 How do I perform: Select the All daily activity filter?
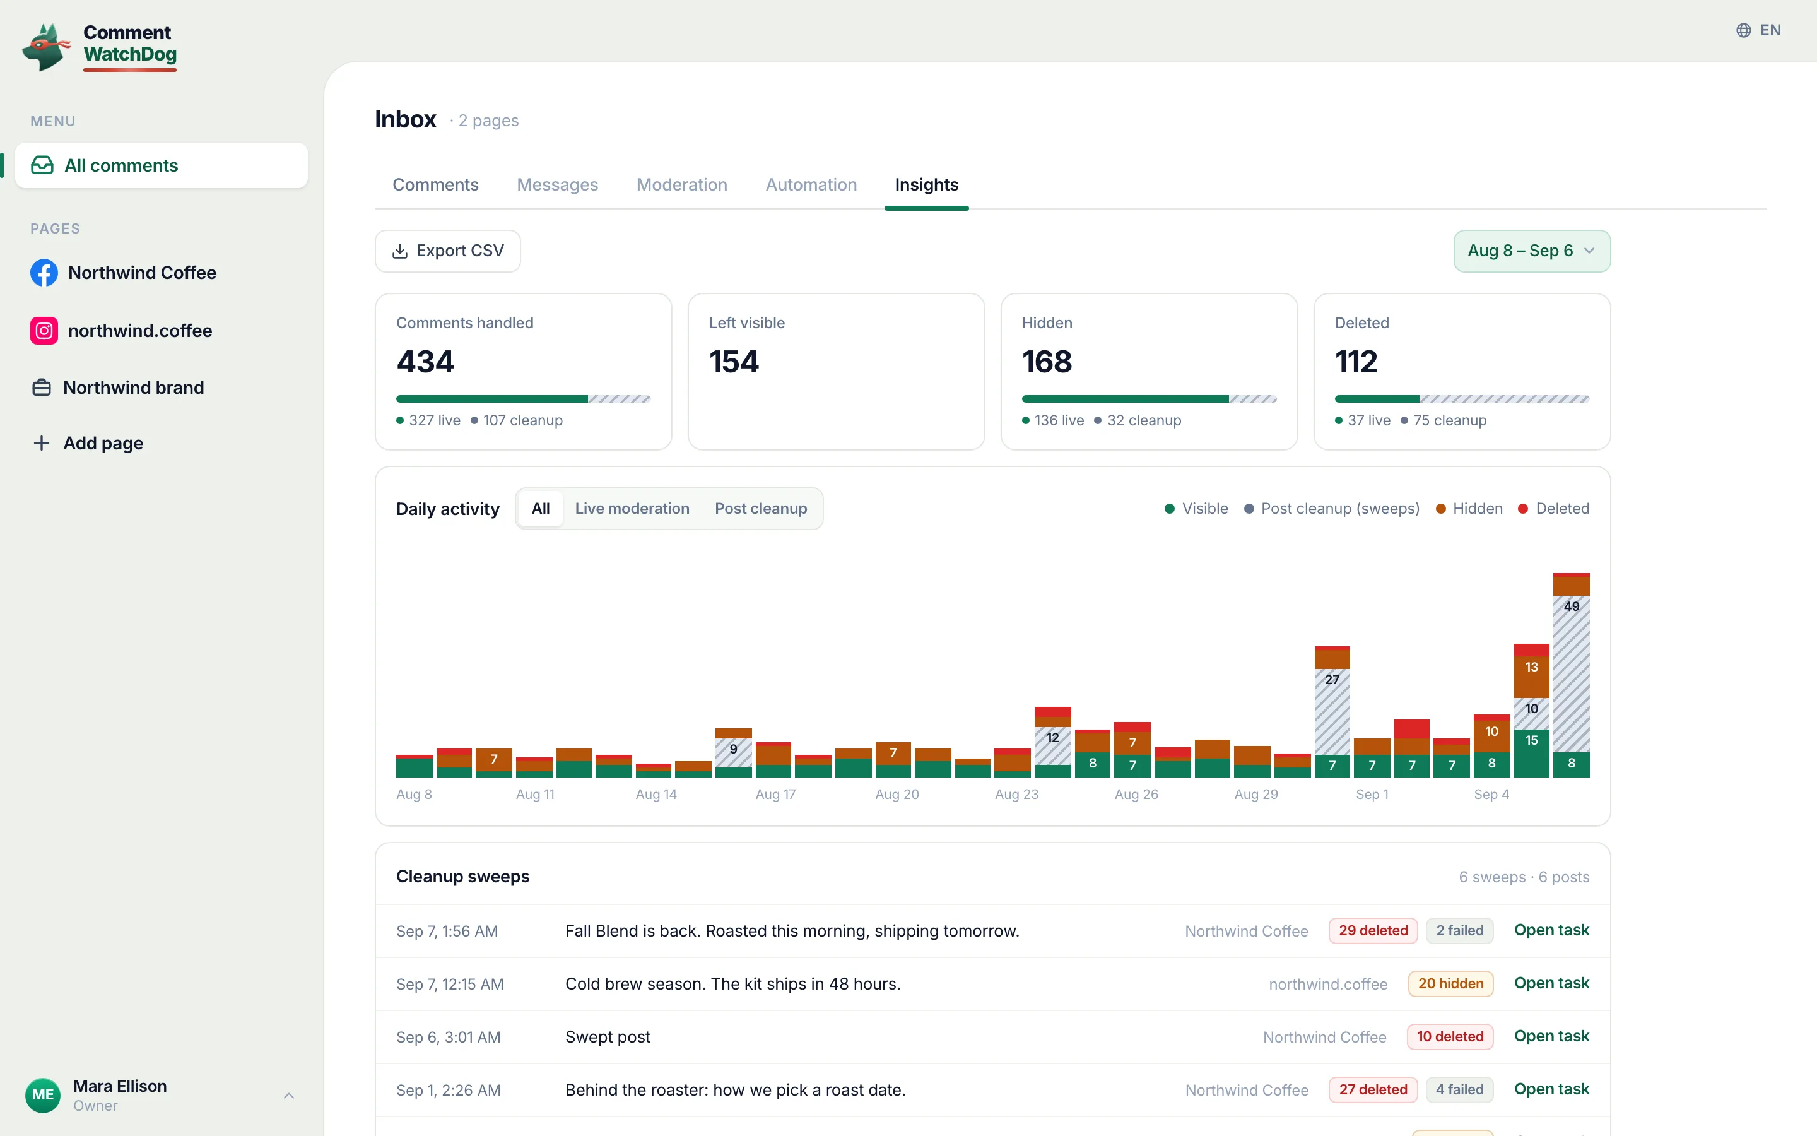[541, 509]
